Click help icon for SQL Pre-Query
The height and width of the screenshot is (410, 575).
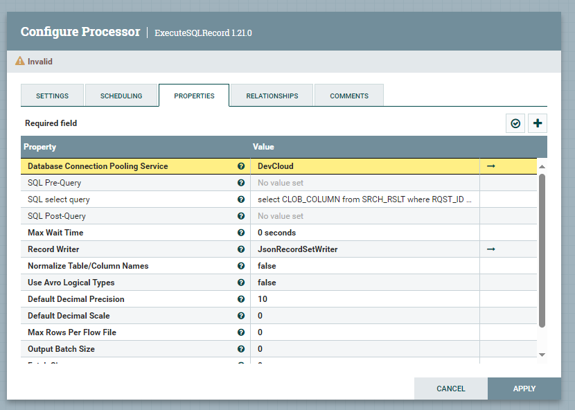click(241, 183)
